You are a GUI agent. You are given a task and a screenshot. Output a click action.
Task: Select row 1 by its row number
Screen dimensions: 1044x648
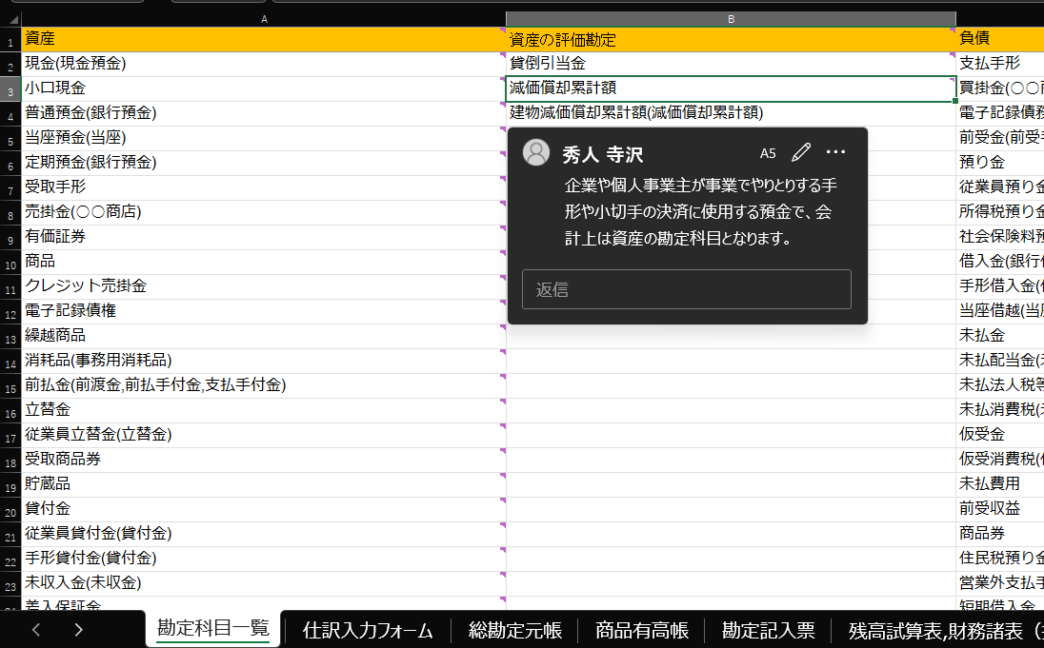10,40
